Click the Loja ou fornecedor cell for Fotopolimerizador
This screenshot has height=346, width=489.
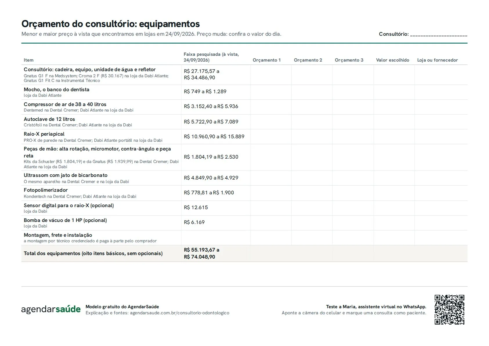(x=441, y=193)
